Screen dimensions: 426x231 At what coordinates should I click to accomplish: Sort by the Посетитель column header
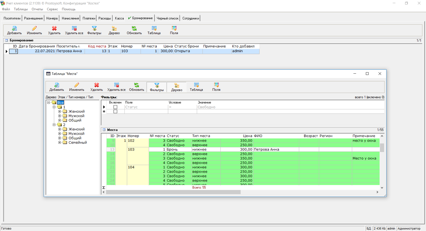(67, 46)
